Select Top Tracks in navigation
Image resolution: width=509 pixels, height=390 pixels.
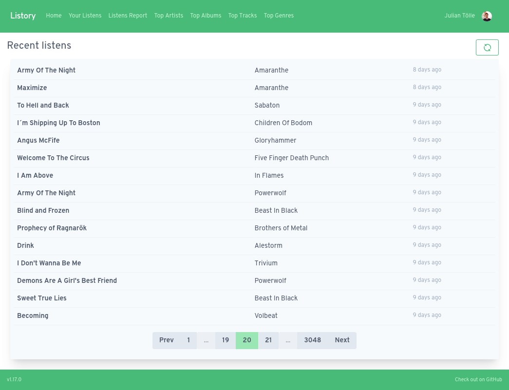(x=243, y=16)
